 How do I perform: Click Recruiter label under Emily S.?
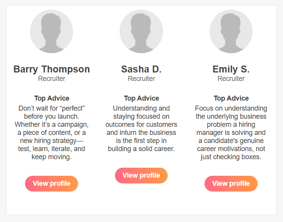click(231, 79)
